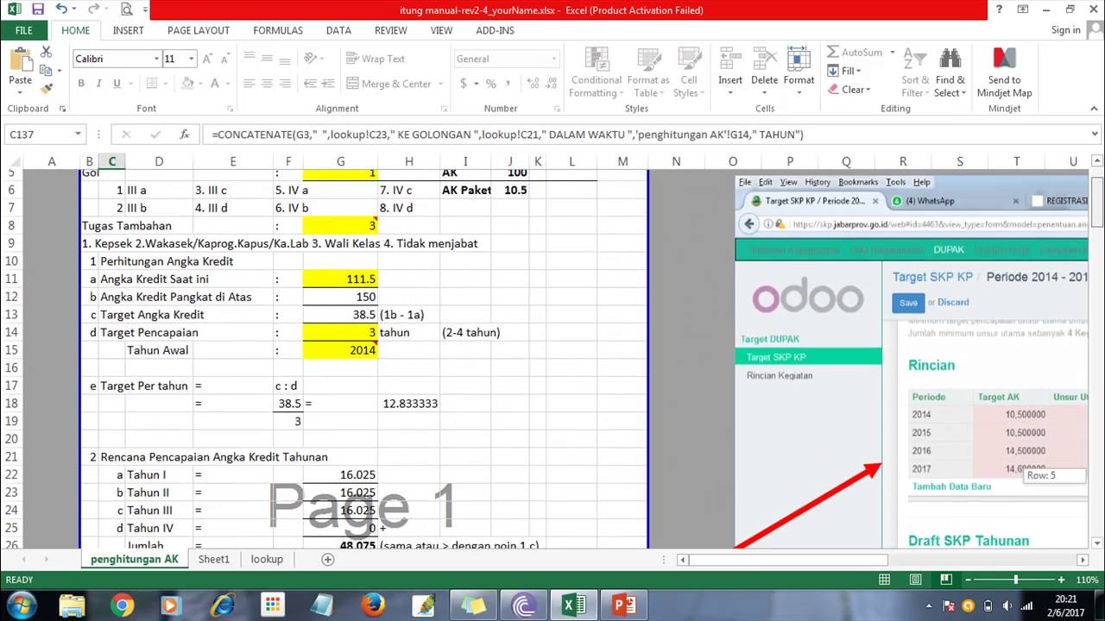This screenshot has height=621, width=1105.
Task: Click the Copy icon in Clipboard group
Action: coord(47,70)
